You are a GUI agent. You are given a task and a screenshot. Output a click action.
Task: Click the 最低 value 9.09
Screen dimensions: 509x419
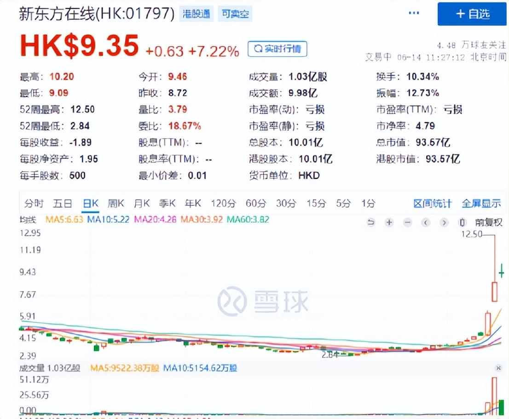(59, 93)
